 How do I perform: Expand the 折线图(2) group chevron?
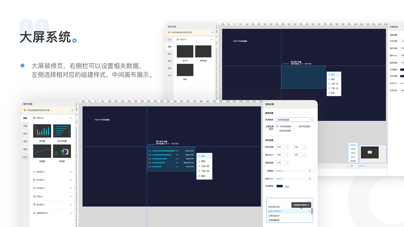tap(71, 172)
